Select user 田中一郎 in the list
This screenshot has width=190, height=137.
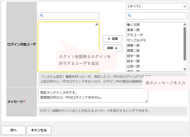point(133,56)
